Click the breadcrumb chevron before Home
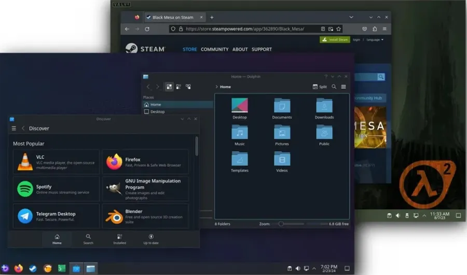Screen dimensions: 467x275 pyautogui.click(x=216, y=87)
